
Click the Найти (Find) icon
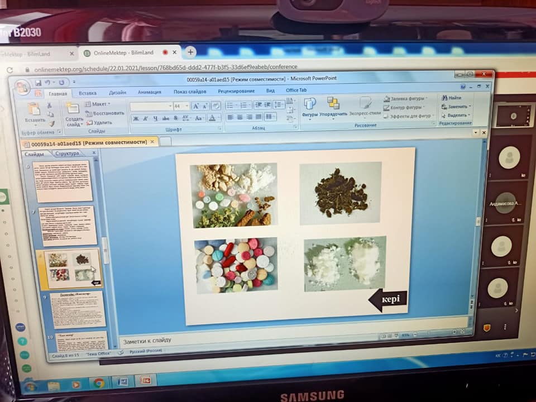pyautogui.click(x=451, y=98)
